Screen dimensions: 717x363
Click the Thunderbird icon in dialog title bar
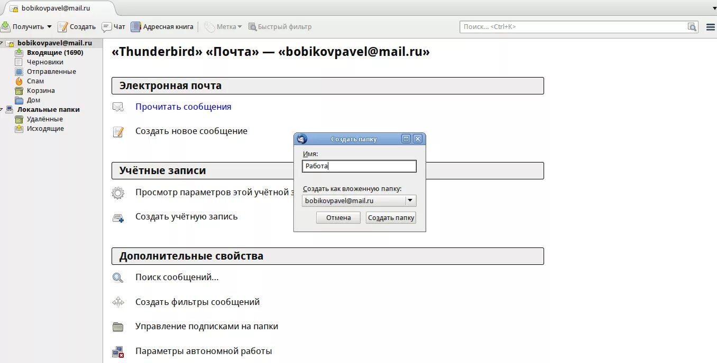coord(302,139)
